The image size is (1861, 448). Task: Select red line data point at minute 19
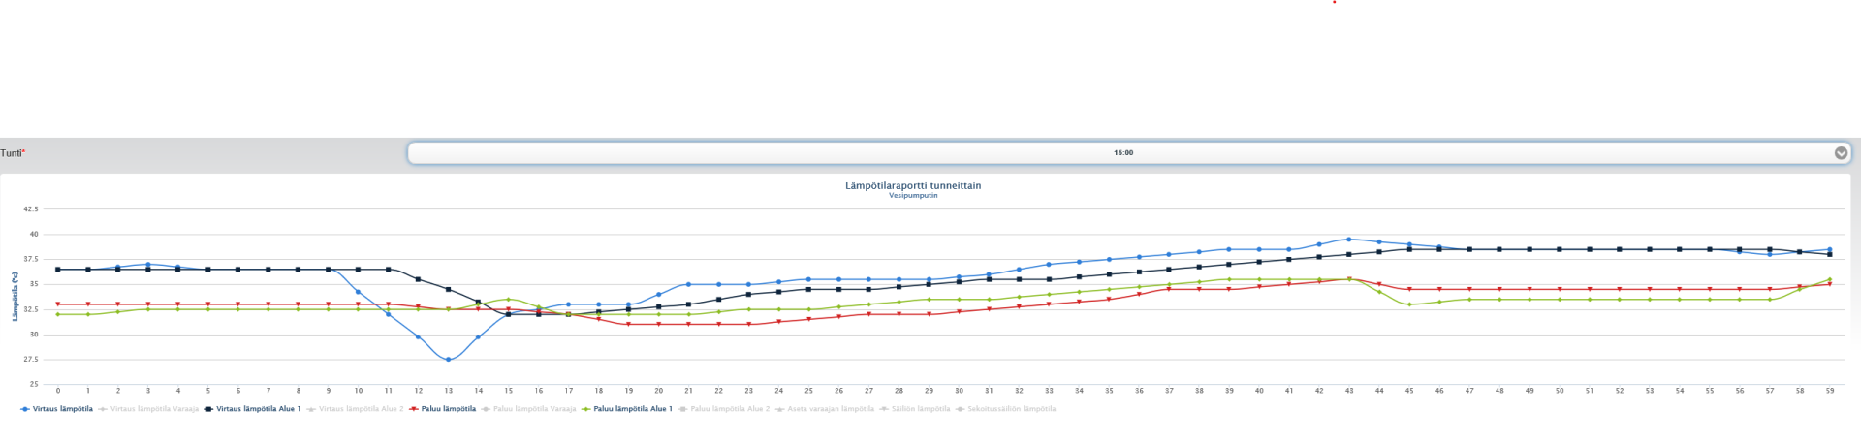coord(628,324)
